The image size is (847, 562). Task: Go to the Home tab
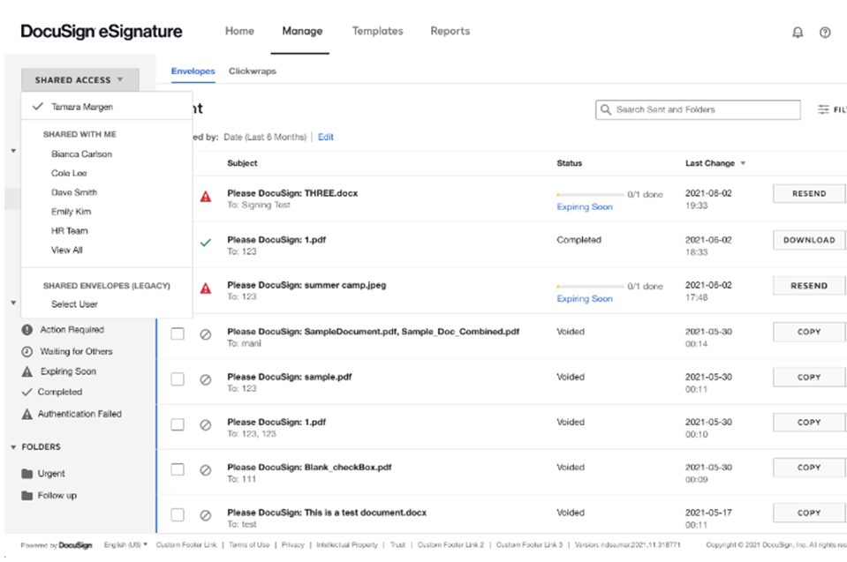(239, 31)
